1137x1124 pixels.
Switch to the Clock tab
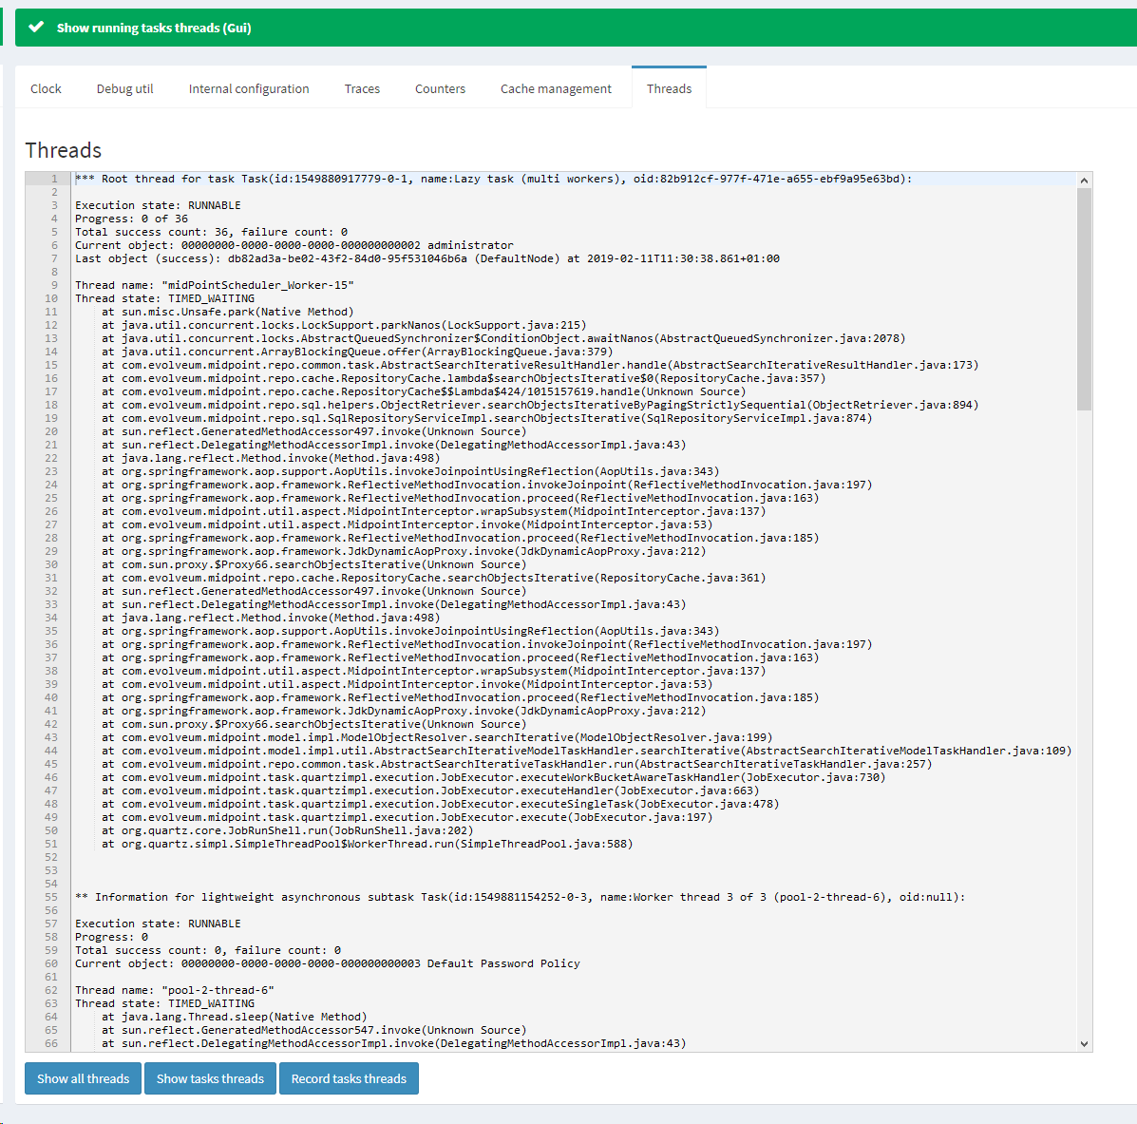coord(46,88)
